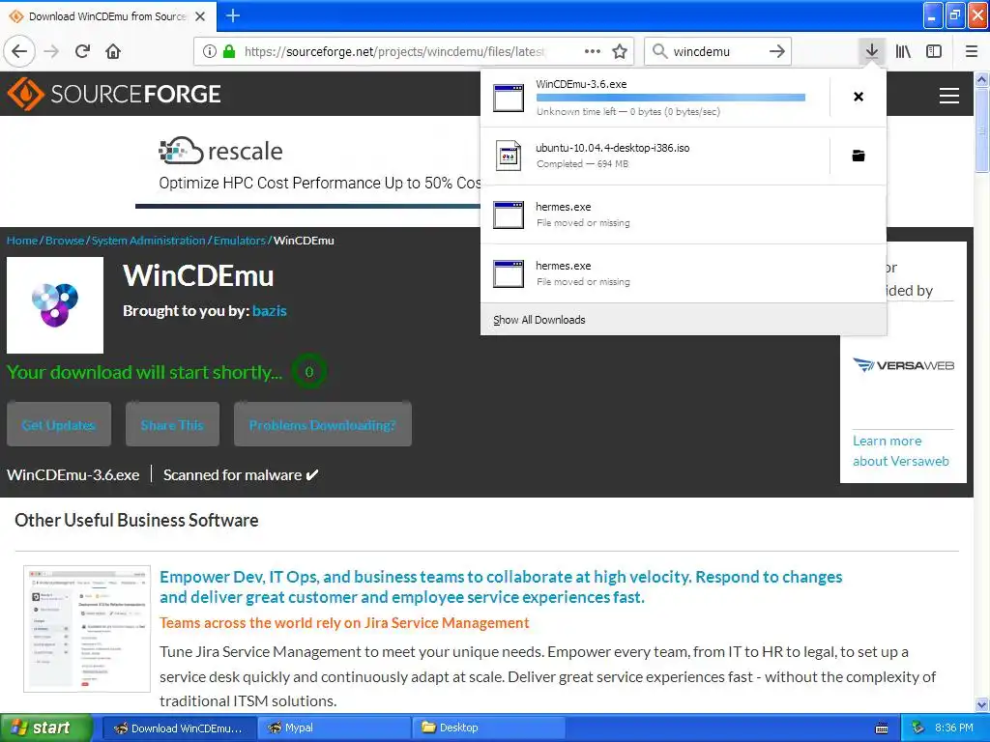Click the forward navigation arrow
The height and width of the screenshot is (742, 990).
52,52
